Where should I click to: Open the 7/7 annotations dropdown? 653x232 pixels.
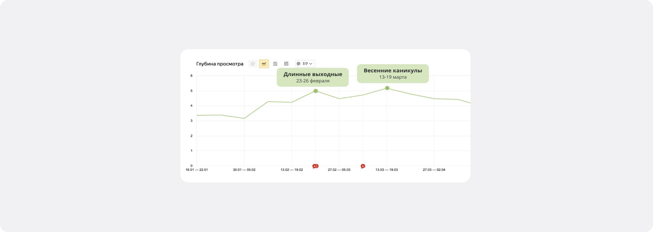pos(305,64)
